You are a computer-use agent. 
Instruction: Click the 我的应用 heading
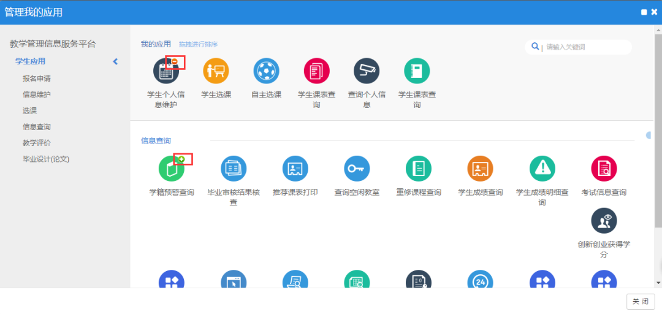[x=156, y=44]
